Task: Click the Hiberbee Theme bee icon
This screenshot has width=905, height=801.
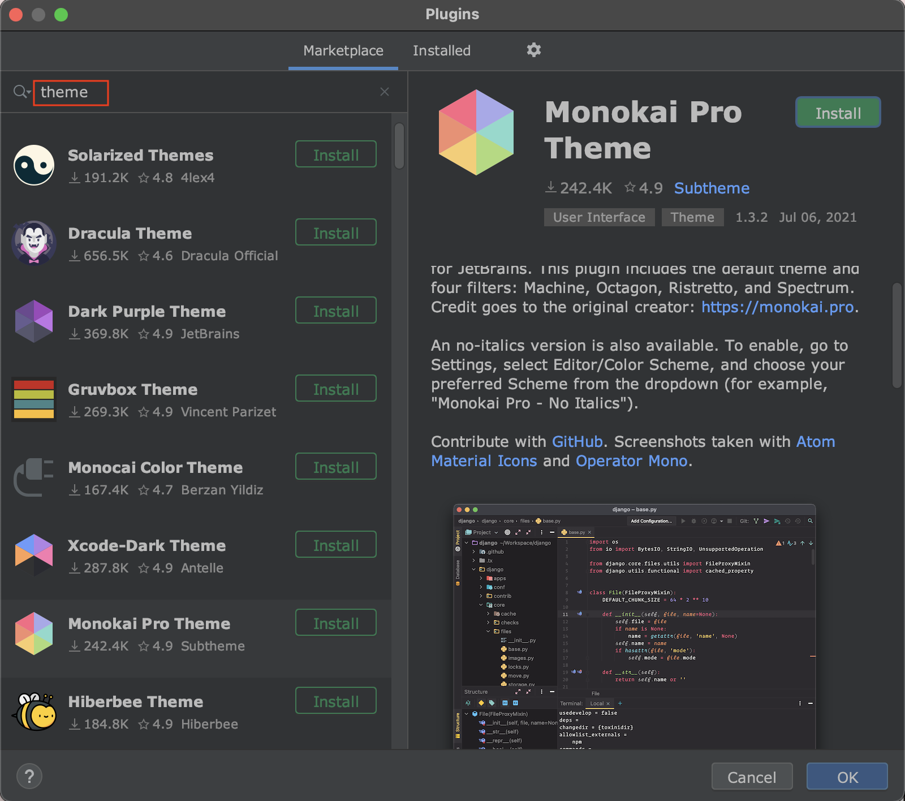Action: [x=34, y=712]
